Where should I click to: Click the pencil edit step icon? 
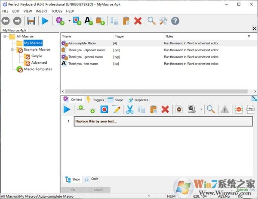click(x=116, y=109)
